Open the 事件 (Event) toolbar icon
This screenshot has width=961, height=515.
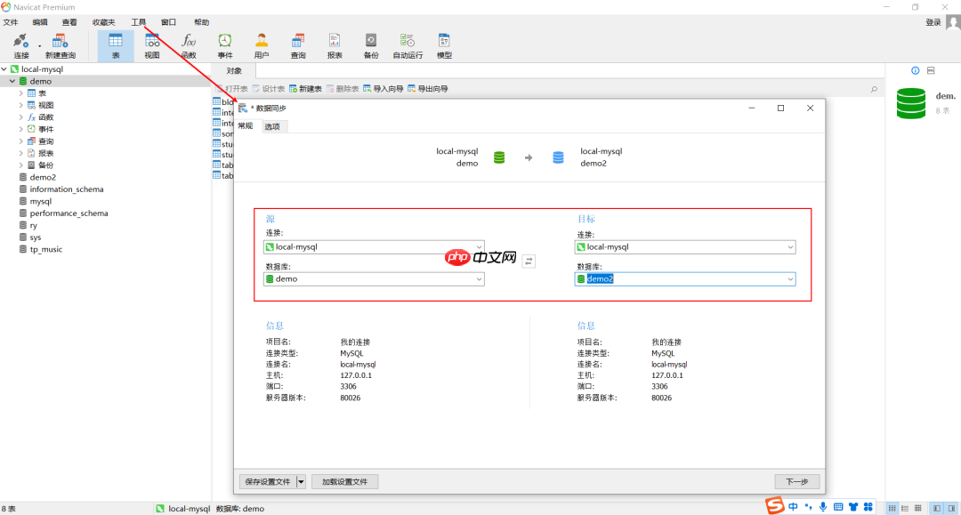[x=225, y=44]
